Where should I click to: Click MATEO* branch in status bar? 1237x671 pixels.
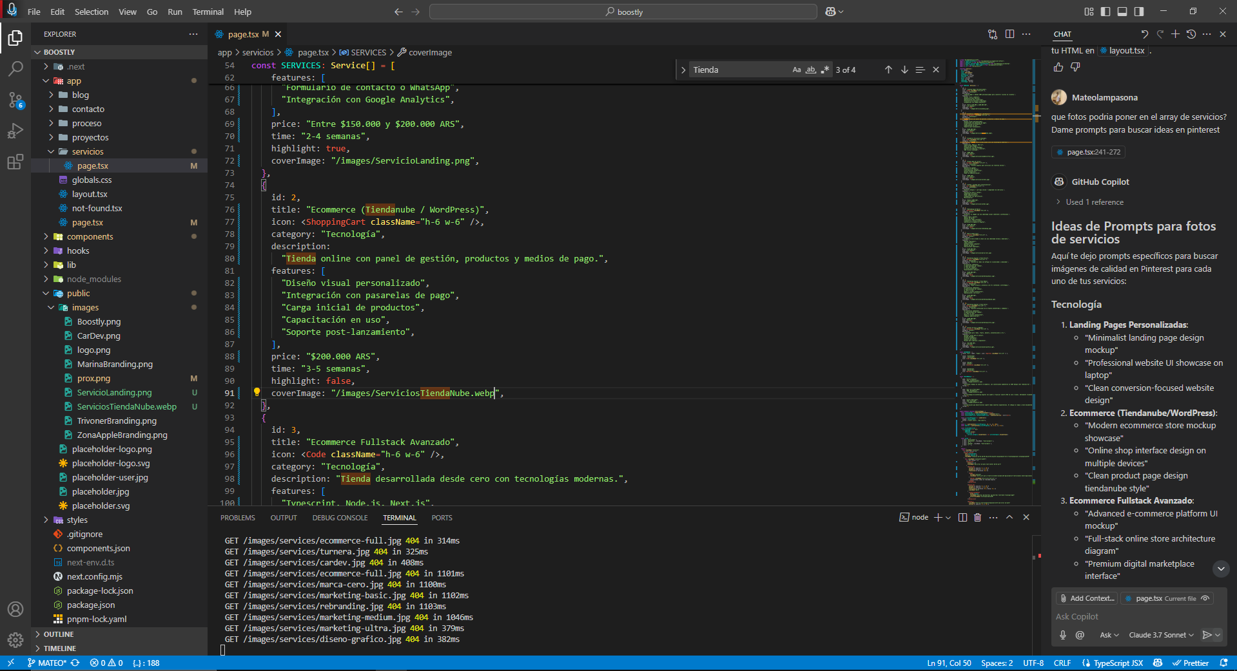(46, 663)
